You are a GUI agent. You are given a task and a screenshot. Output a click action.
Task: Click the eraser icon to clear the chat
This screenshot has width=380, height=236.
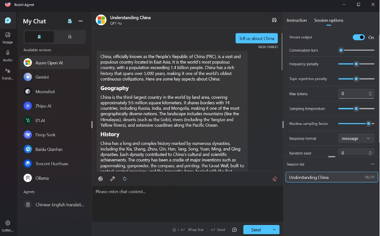[275, 179]
